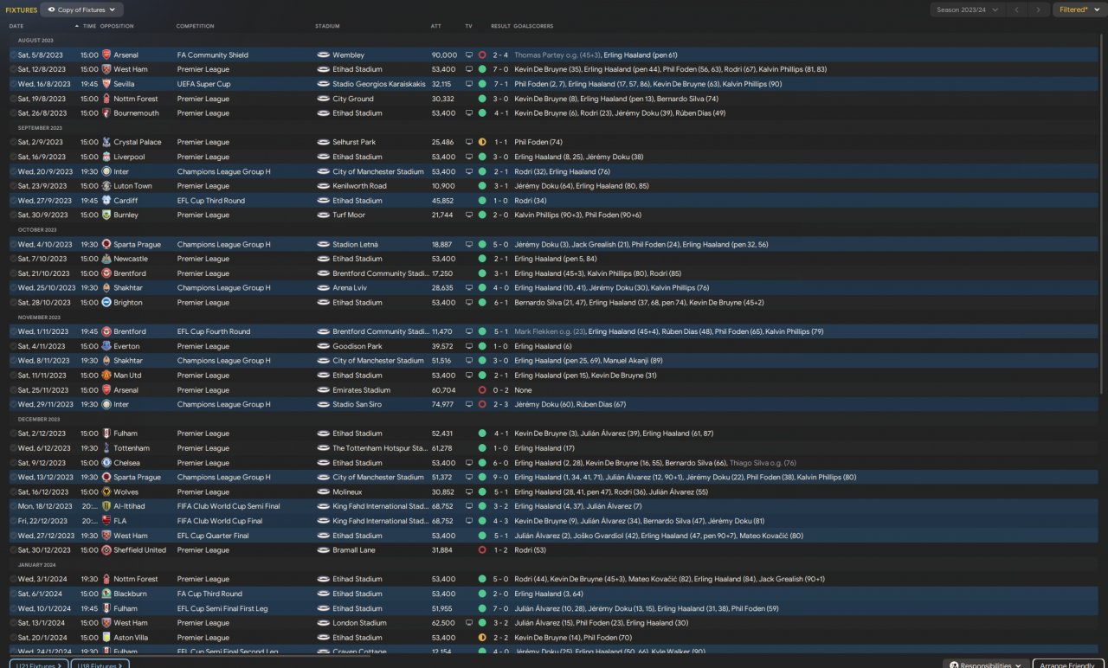
Task: Click the Chelsea club badge
Action: click(106, 463)
